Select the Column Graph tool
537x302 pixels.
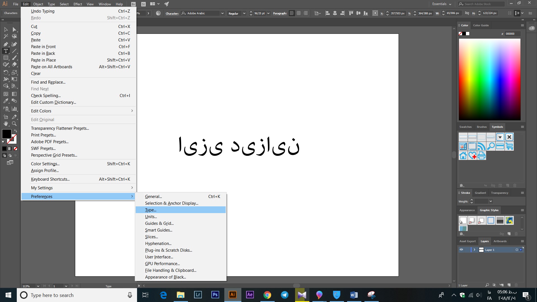[x=14, y=109]
